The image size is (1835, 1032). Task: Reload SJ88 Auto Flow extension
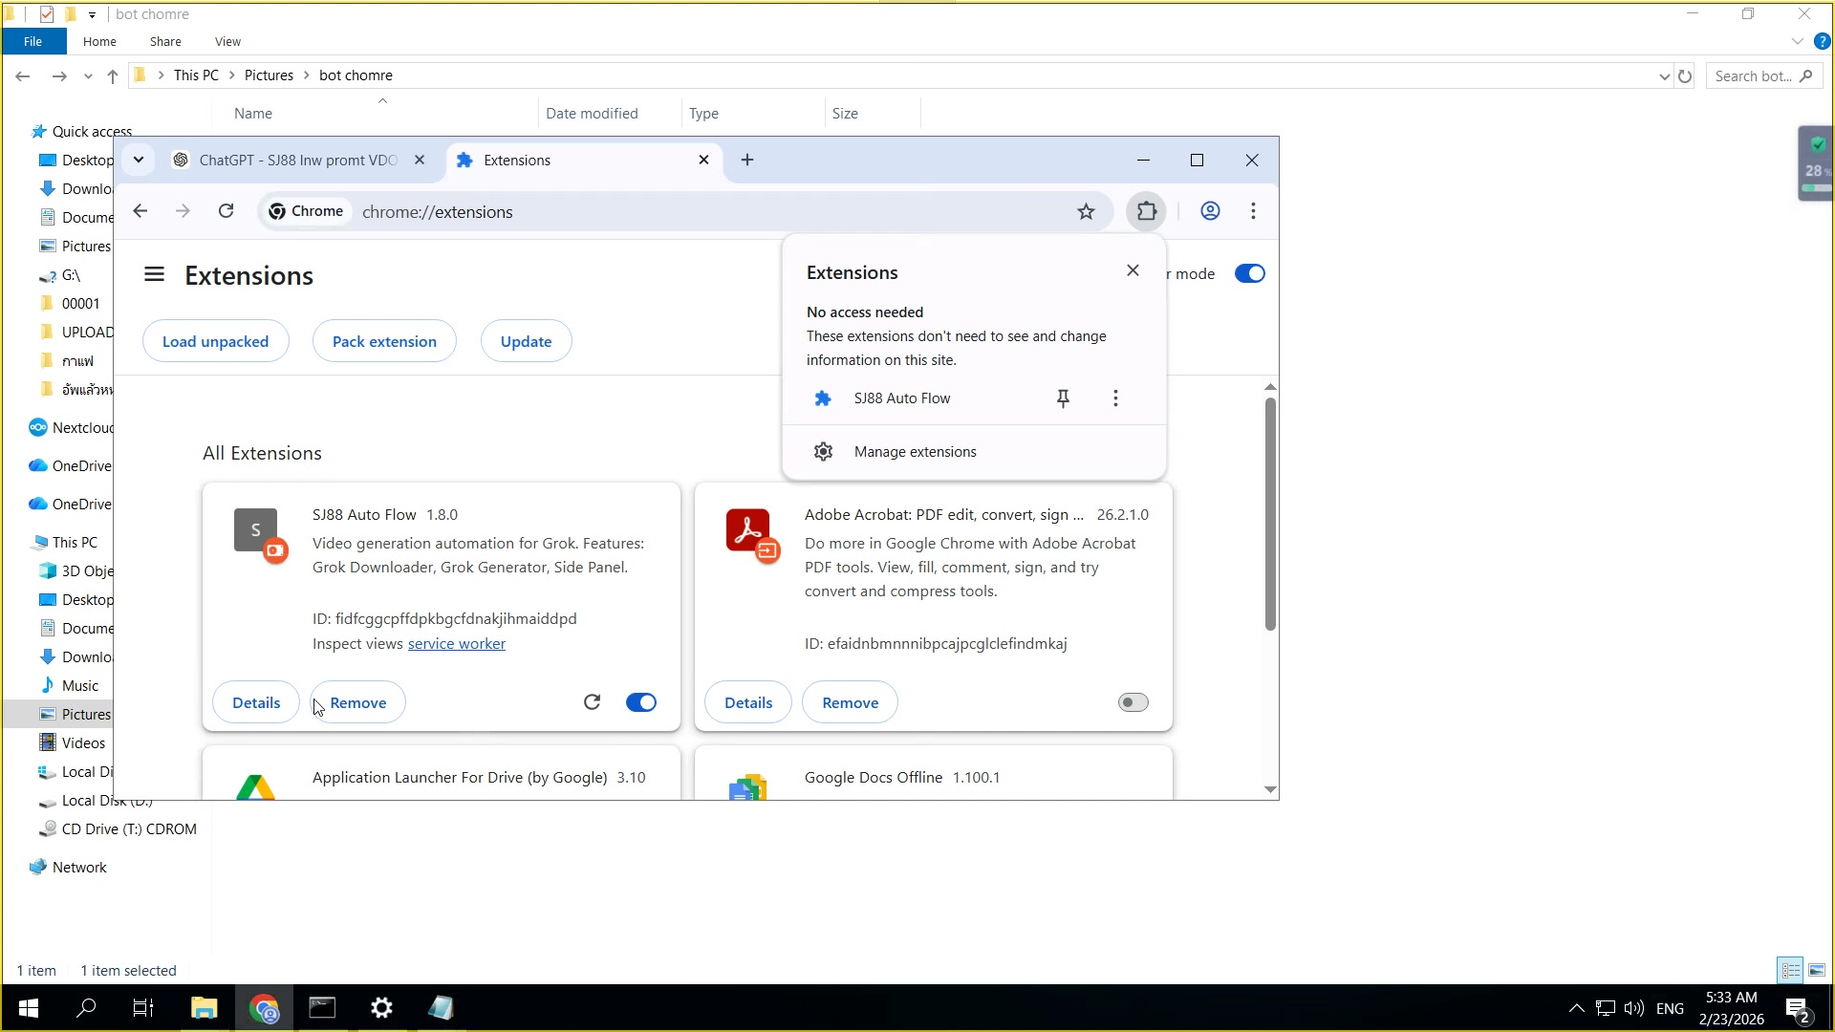[x=592, y=702]
